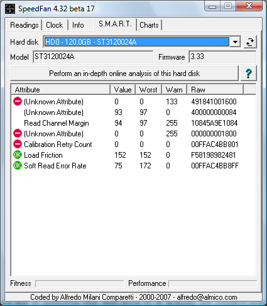Minimize the SpeedFan window
Screen dimensions: 267x306
pyautogui.click(x=212, y=6)
